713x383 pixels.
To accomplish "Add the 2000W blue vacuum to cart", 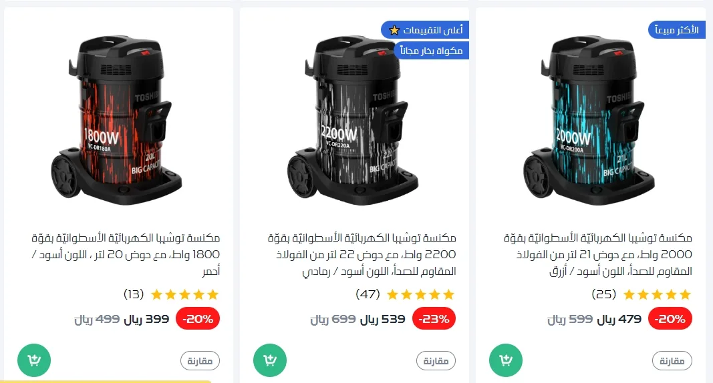I will click(x=506, y=360).
